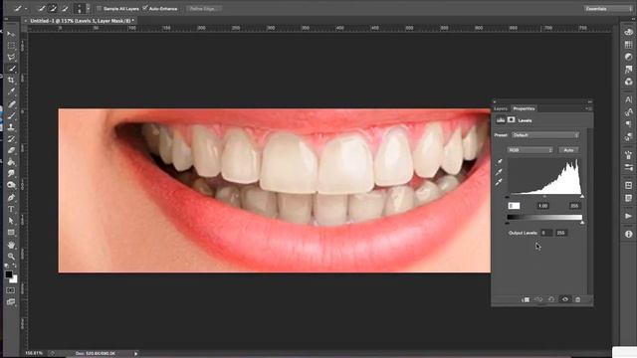
Task: Click the Levels adjustment icon in Properties
Action: (x=501, y=120)
